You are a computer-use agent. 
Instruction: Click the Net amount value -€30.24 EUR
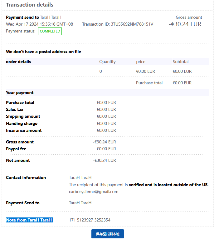click(x=105, y=160)
